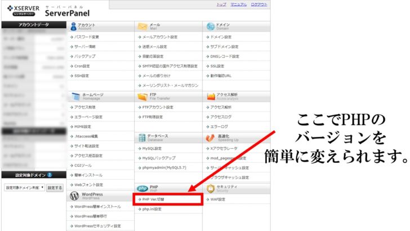Open メーリングリスト・メールマガジン
The width and height of the screenshot is (410, 231).
170,86
